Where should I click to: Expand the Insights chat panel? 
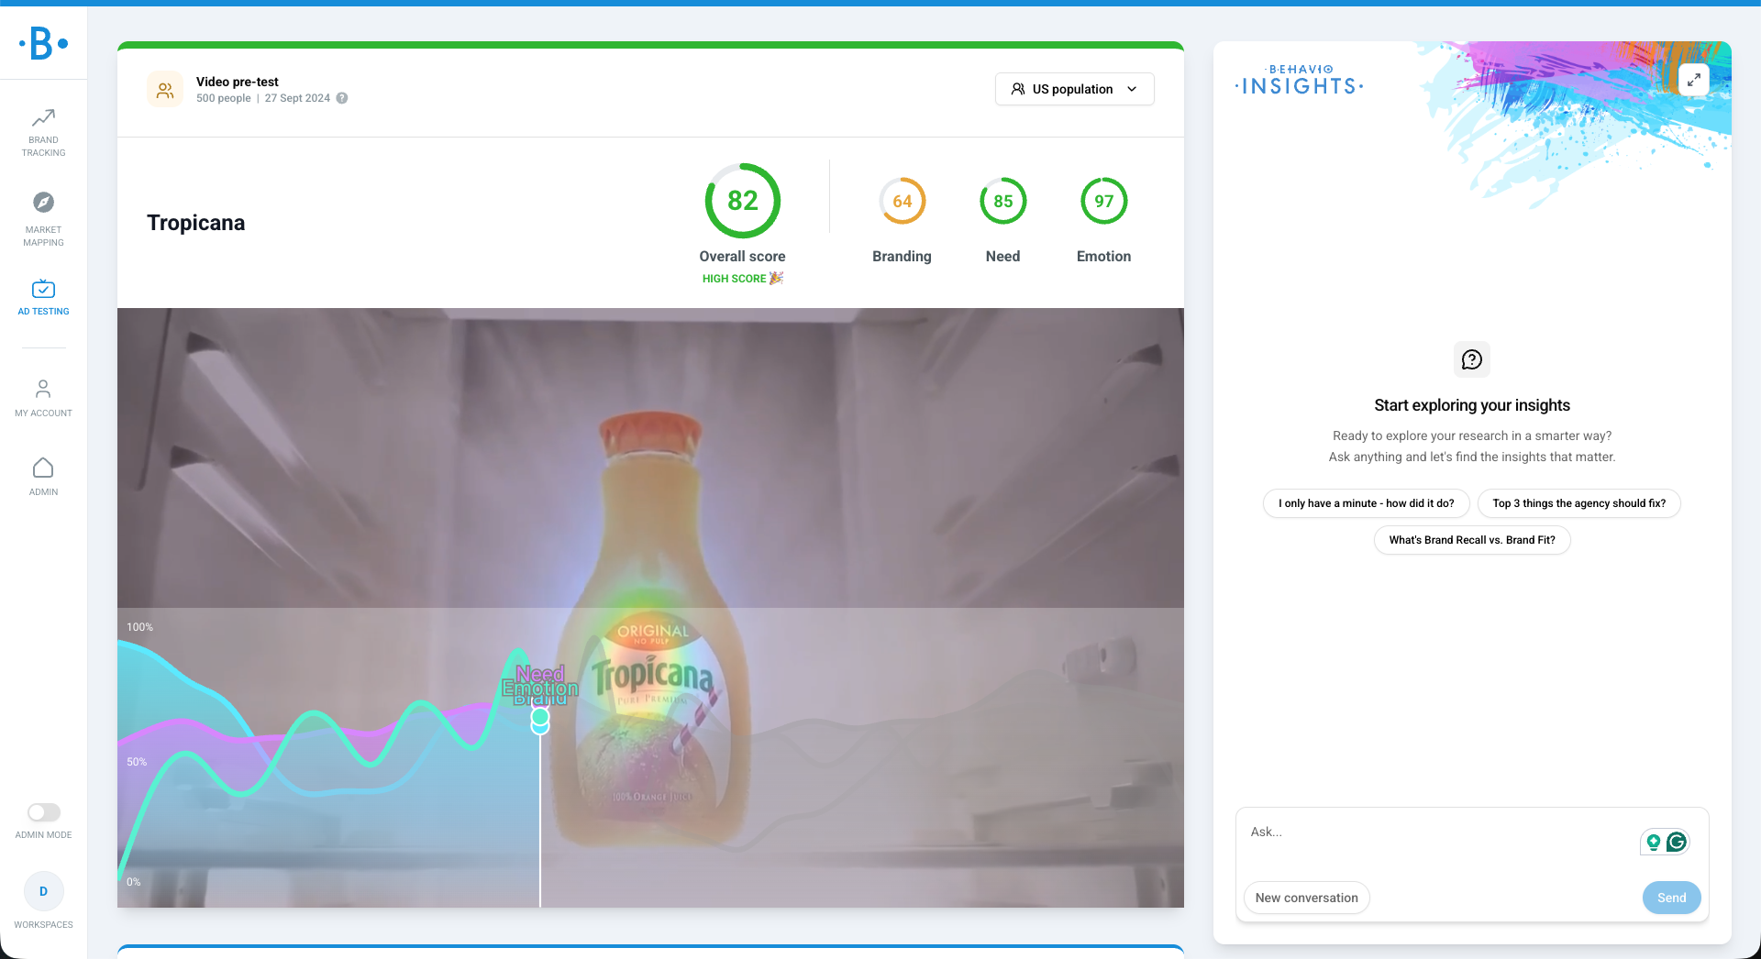(1694, 80)
